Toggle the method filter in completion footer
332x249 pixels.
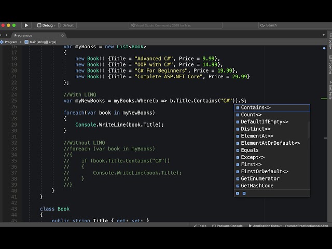(x=244, y=193)
